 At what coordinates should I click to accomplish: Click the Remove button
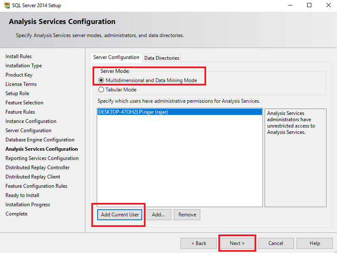click(x=187, y=215)
